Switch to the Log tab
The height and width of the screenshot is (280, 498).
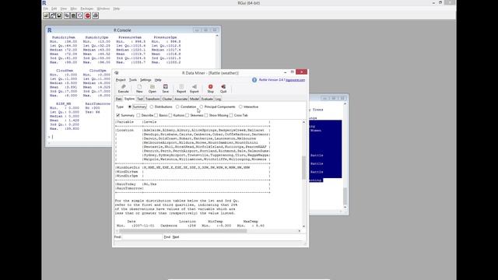click(218, 99)
